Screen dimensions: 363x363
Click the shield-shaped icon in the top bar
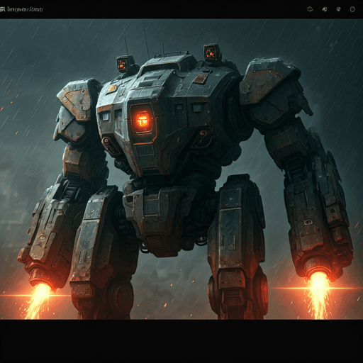[338, 9]
